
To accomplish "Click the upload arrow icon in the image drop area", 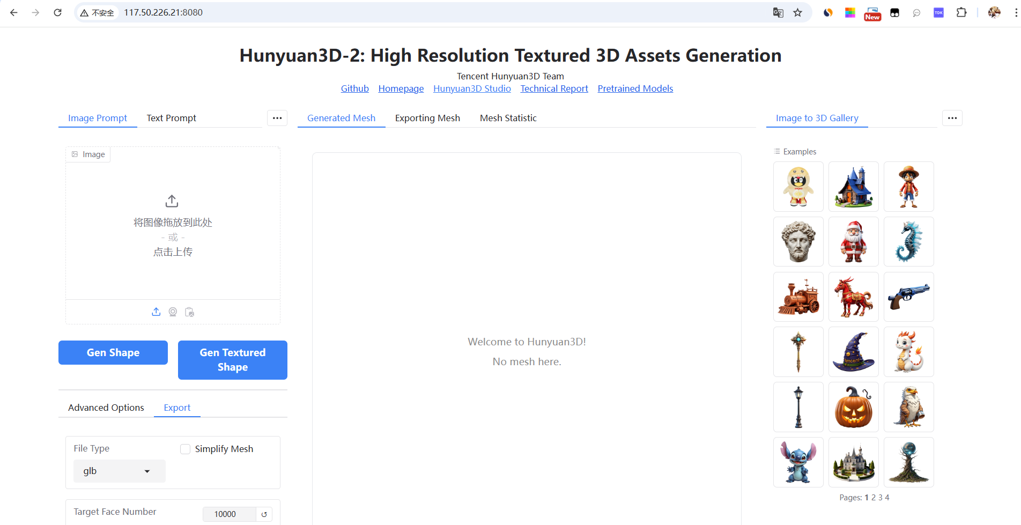I will pos(172,201).
